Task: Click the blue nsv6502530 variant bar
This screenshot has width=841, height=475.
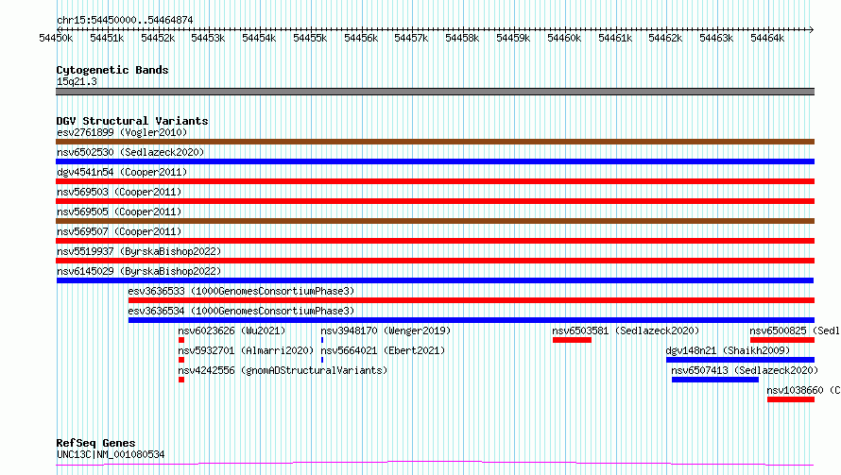Action: (435, 161)
